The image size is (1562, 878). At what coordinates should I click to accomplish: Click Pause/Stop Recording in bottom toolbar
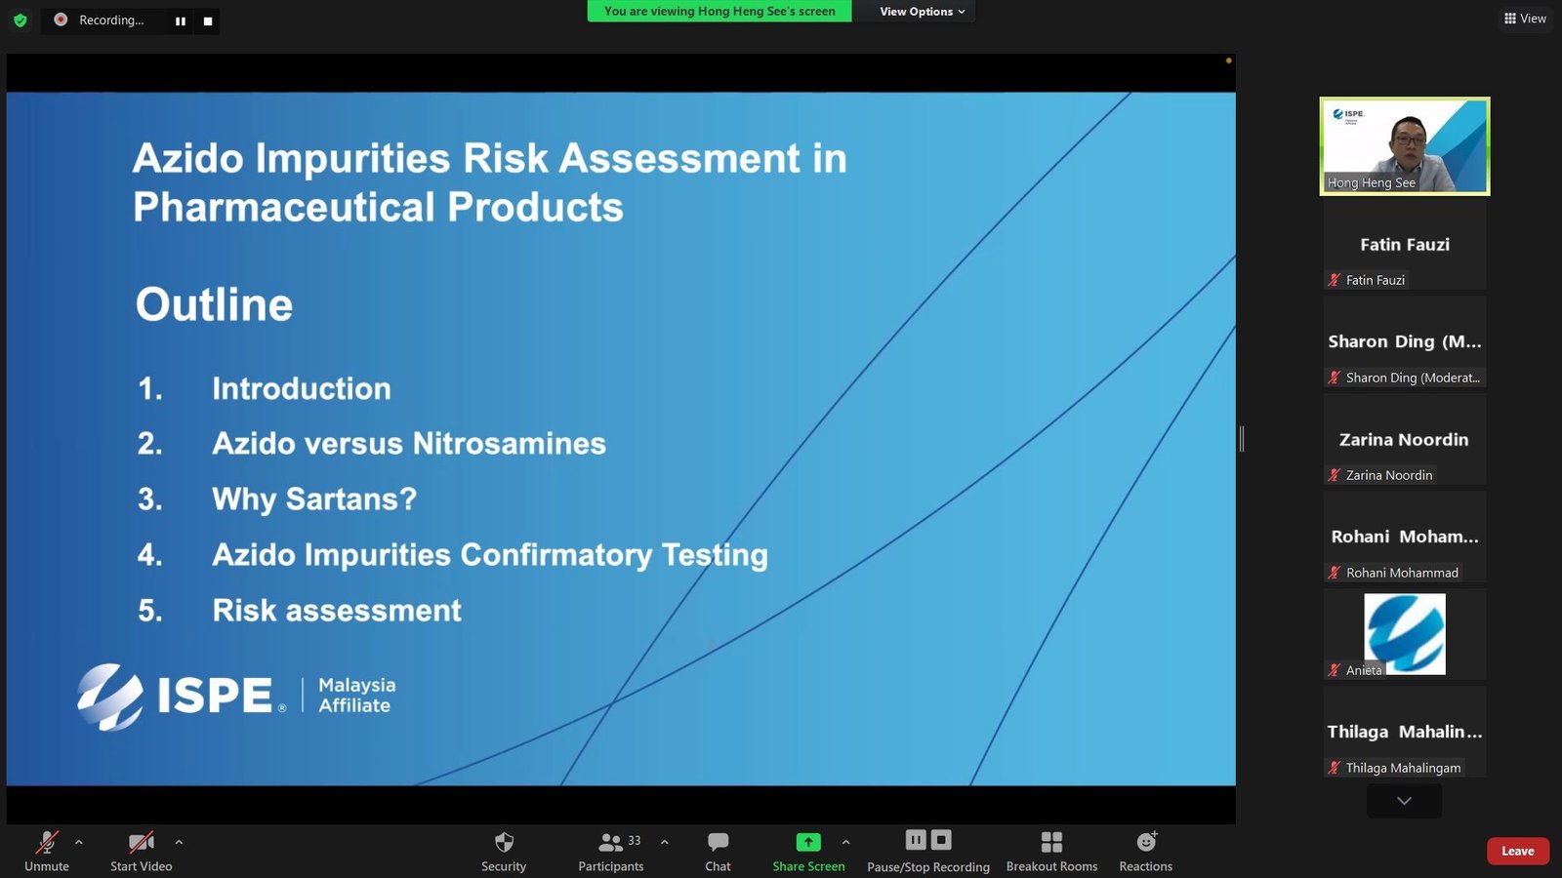927,843
